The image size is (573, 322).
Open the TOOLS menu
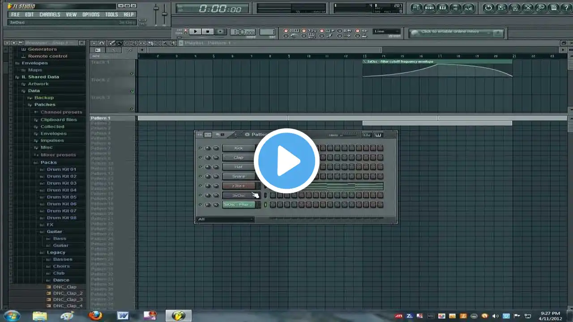[x=111, y=14]
